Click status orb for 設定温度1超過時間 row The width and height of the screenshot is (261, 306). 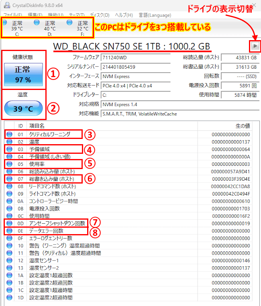9,290
